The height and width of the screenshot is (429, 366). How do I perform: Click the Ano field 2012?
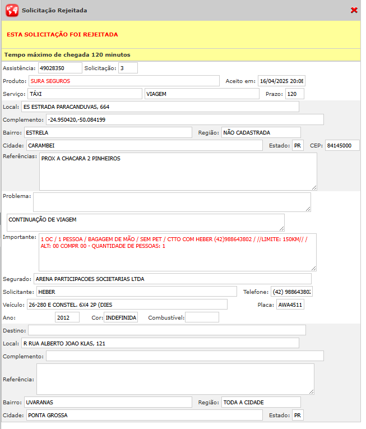click(67, 317)
